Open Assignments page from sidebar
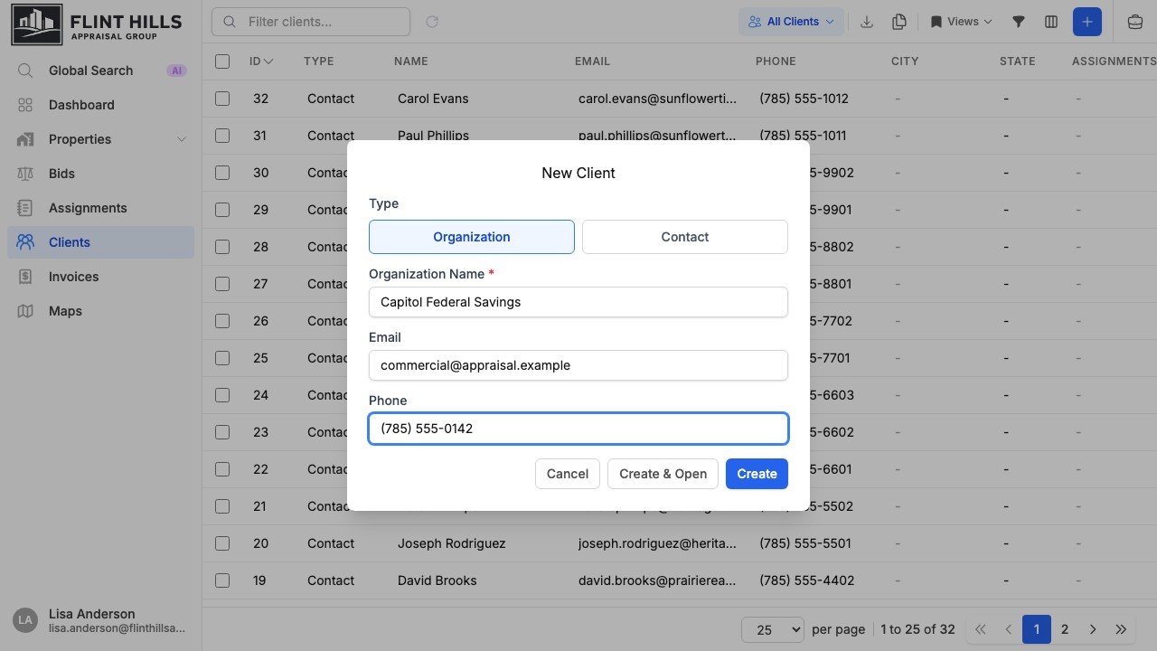The image size is (1157, 651). [x=100, y=208]
